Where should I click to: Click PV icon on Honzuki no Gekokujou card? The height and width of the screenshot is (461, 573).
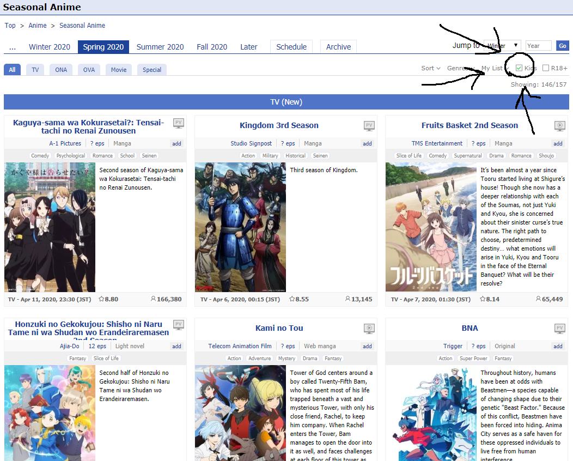click(178, 325)
